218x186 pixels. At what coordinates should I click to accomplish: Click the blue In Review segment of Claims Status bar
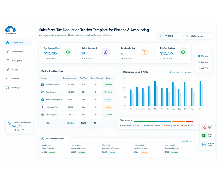[164, 121]
